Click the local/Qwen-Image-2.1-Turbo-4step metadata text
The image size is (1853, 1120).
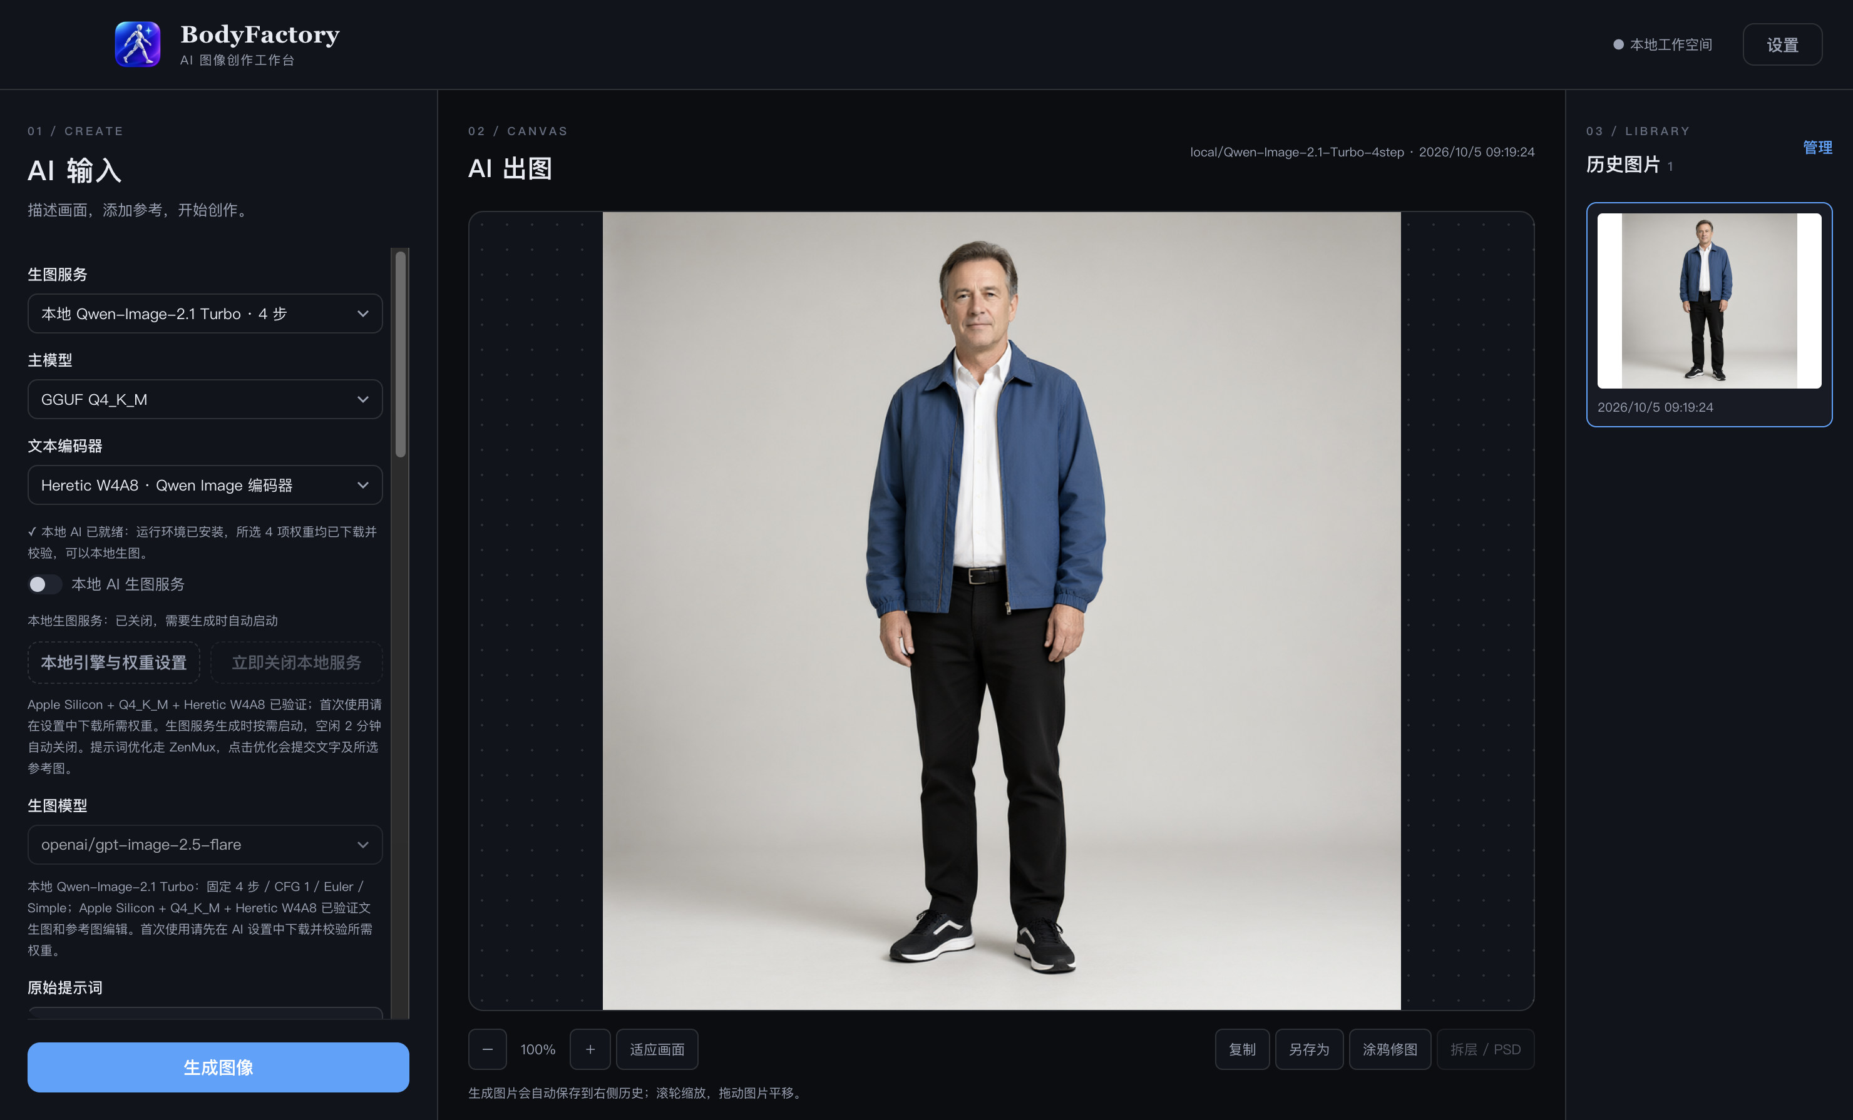[1296, 152]
